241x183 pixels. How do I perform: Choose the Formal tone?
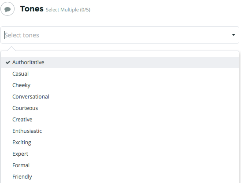120,165
